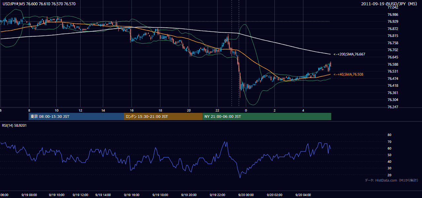Click the 9/20 04:00 bottom time label
422x198 pixels.
click(303, 195)
